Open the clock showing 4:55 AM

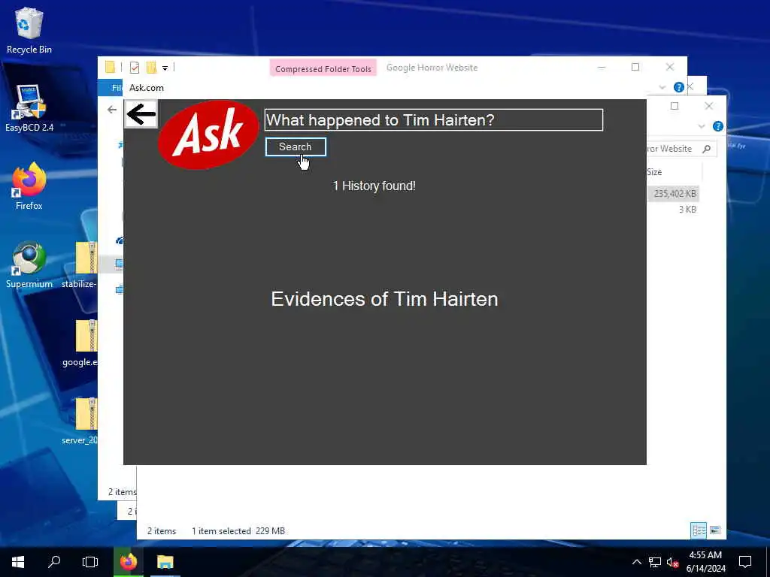pyautogui.click(x=705, y=562)
